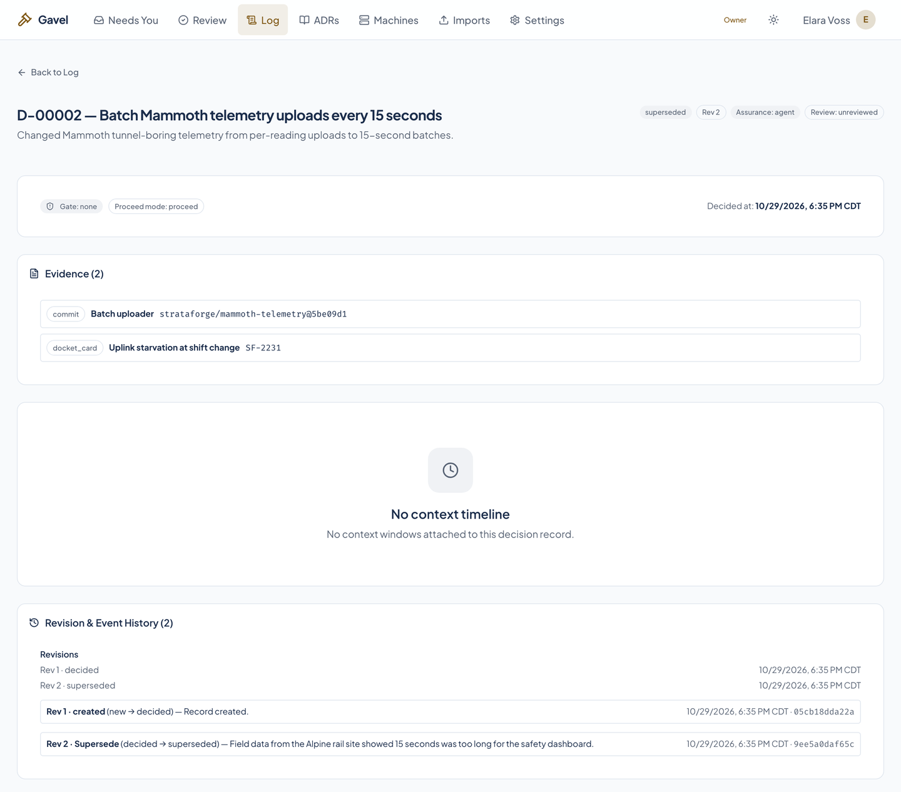Click the Owner role label
The image size is (901, 792).
[x=735, y=20]
